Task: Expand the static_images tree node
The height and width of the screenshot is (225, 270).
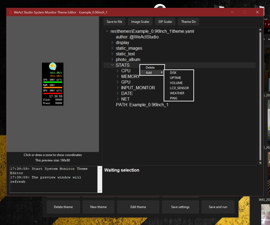Action: (112, 48)
